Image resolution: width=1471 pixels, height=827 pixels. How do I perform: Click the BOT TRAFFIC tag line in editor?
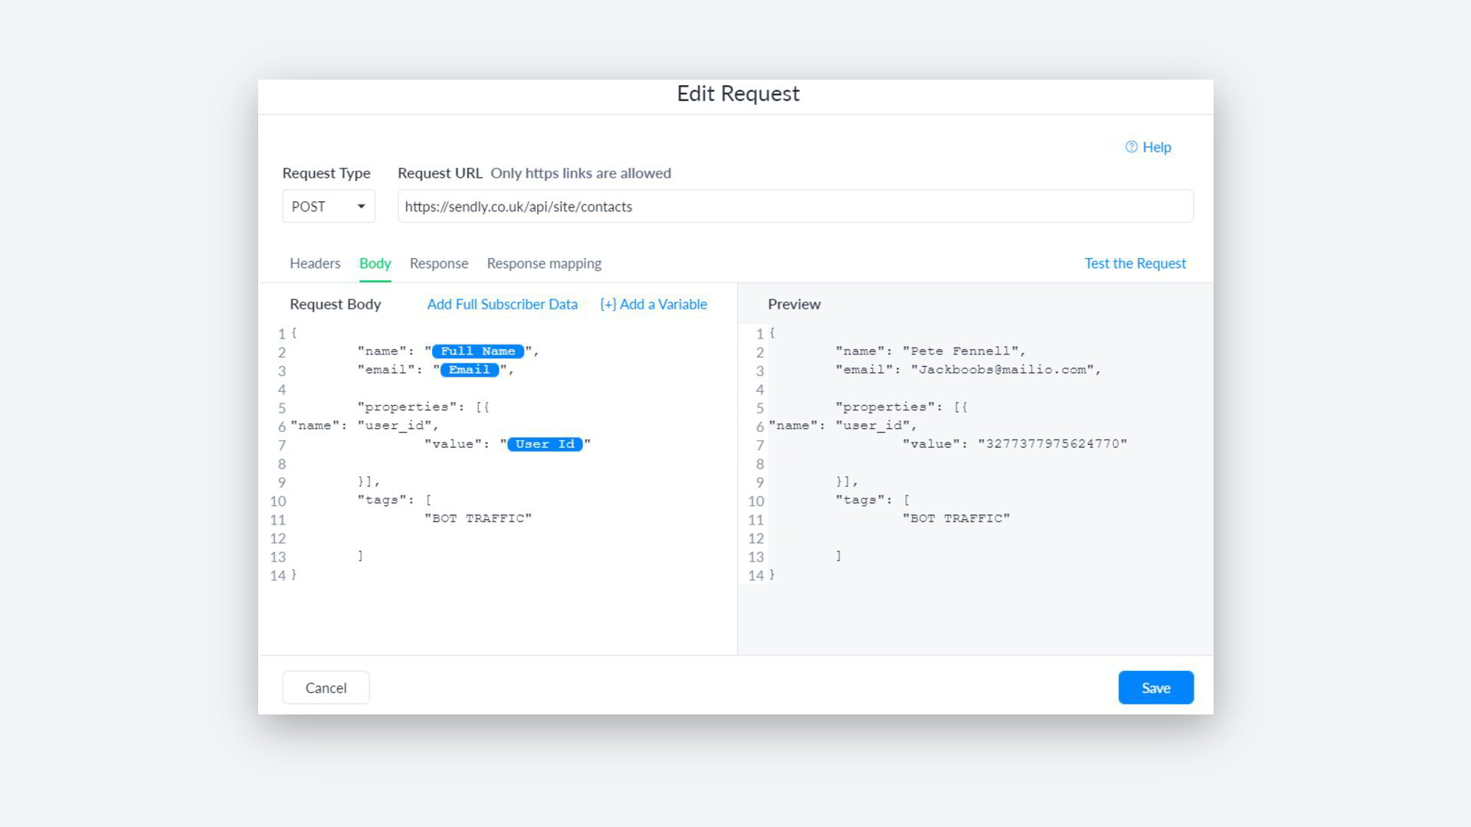pyautogui.click(x=477, y=518)
